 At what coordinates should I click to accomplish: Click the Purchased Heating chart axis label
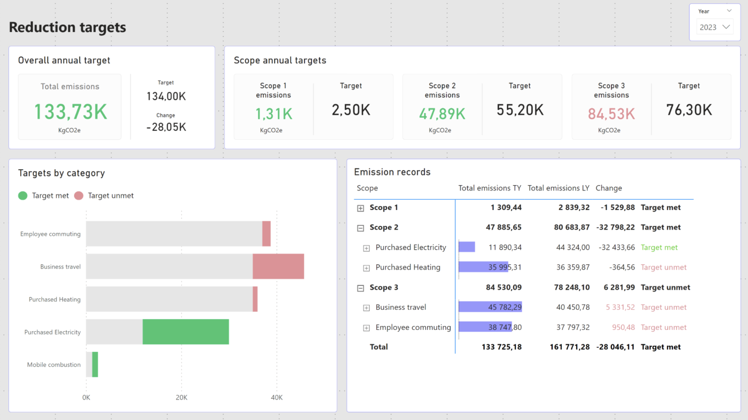54,299
